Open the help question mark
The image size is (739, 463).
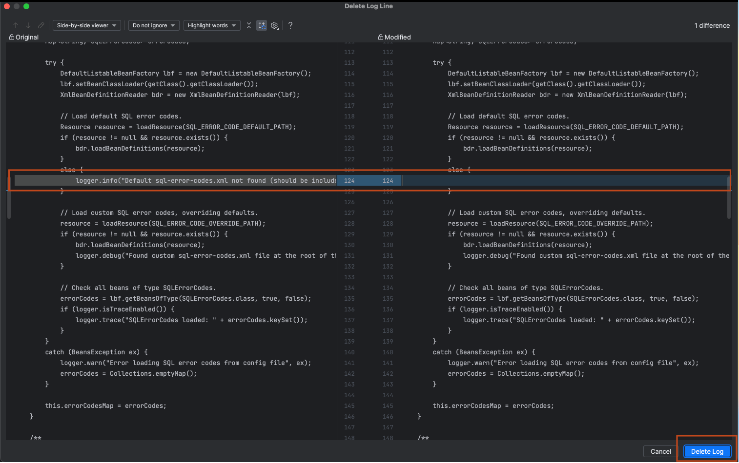[290, 25]
